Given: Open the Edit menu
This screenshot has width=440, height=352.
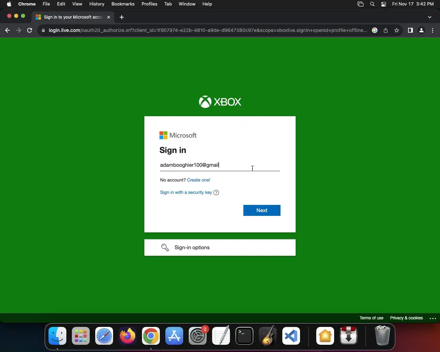Looking at the screenshot, I should pyautogui.click(x=61, y=4).
